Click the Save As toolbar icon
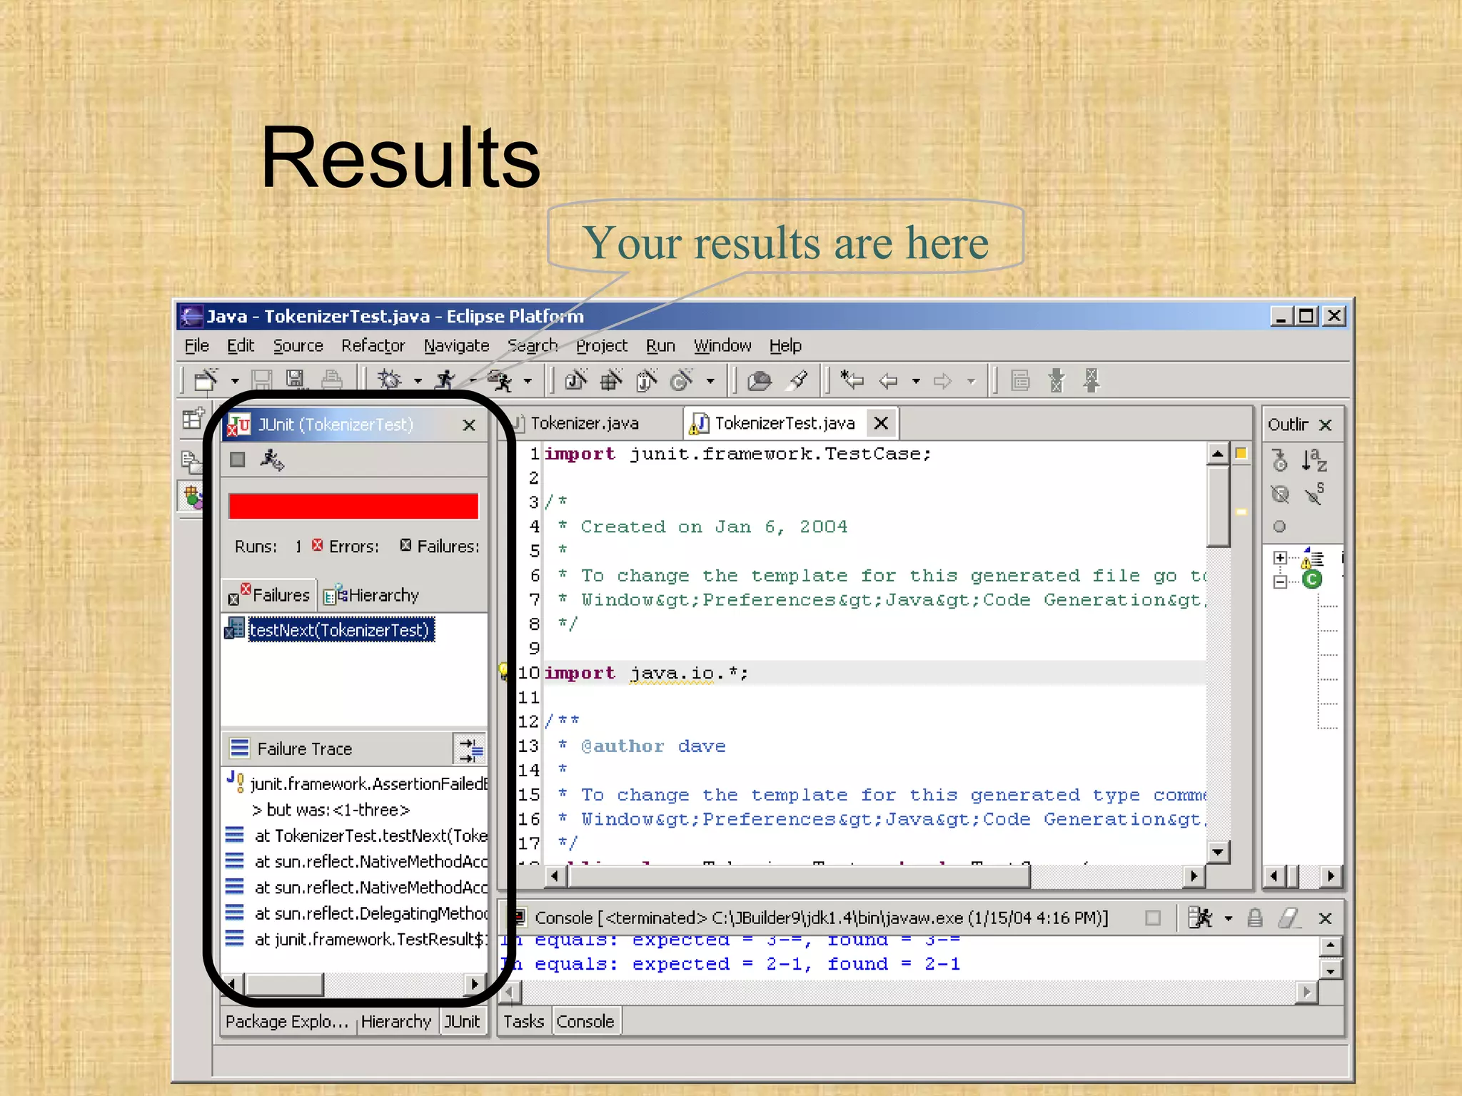This screenshot has width=1462, height=1096. point(296,380)
